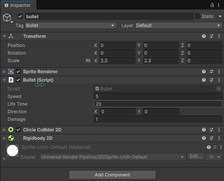Open Bullet Script three-dot context menu
The height and width of the screenshot is (181, 224).
coord(219,80)
